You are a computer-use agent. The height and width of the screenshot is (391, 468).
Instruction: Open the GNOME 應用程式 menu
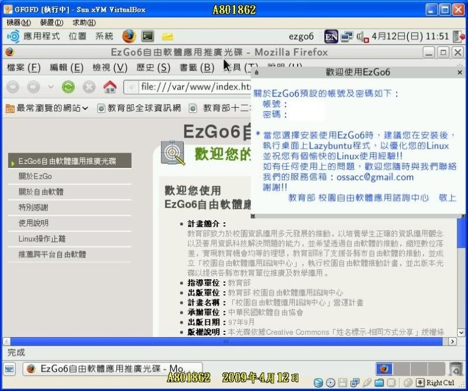33,36
